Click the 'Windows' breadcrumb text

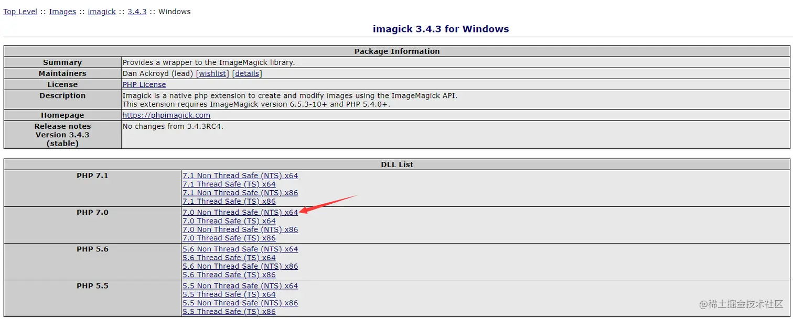175,12
